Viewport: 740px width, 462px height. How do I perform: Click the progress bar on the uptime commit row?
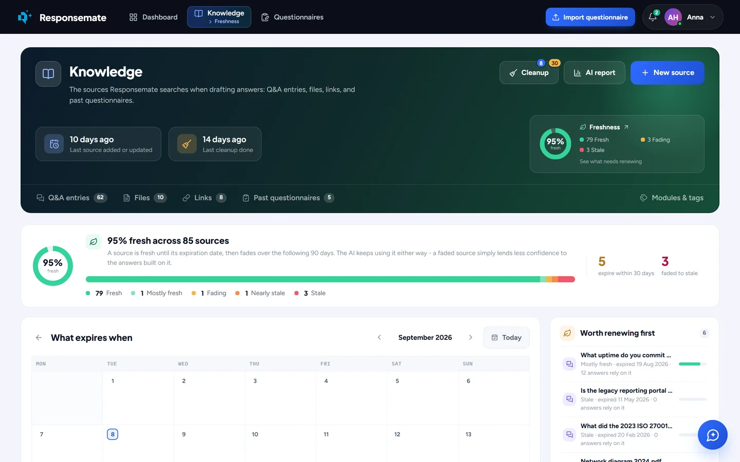point(693,364)
